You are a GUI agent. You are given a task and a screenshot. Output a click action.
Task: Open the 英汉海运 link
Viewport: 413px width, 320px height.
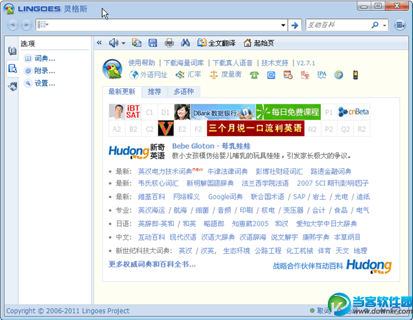point(151,210)
